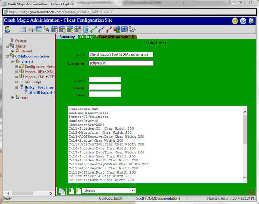This screenshot has height=204, width=259.
Task: Select SQL script in the tree
Action: (x=33, y=82)
